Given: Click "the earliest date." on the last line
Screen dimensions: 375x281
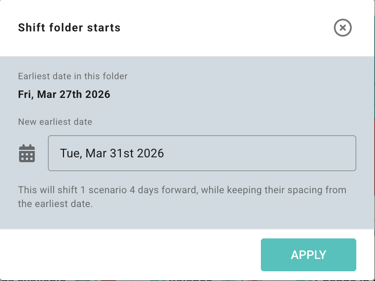Looking at the screenshot, I should [55, 204].
